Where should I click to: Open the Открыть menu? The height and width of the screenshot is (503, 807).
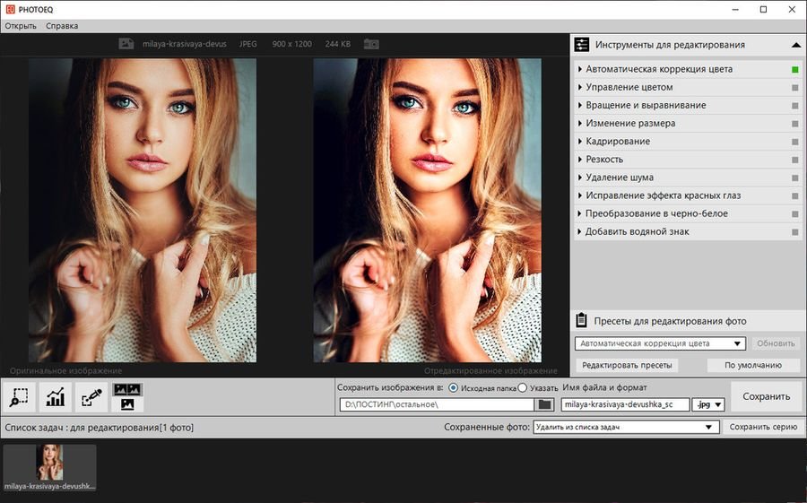pyautogui.click(x=21, y=26)
